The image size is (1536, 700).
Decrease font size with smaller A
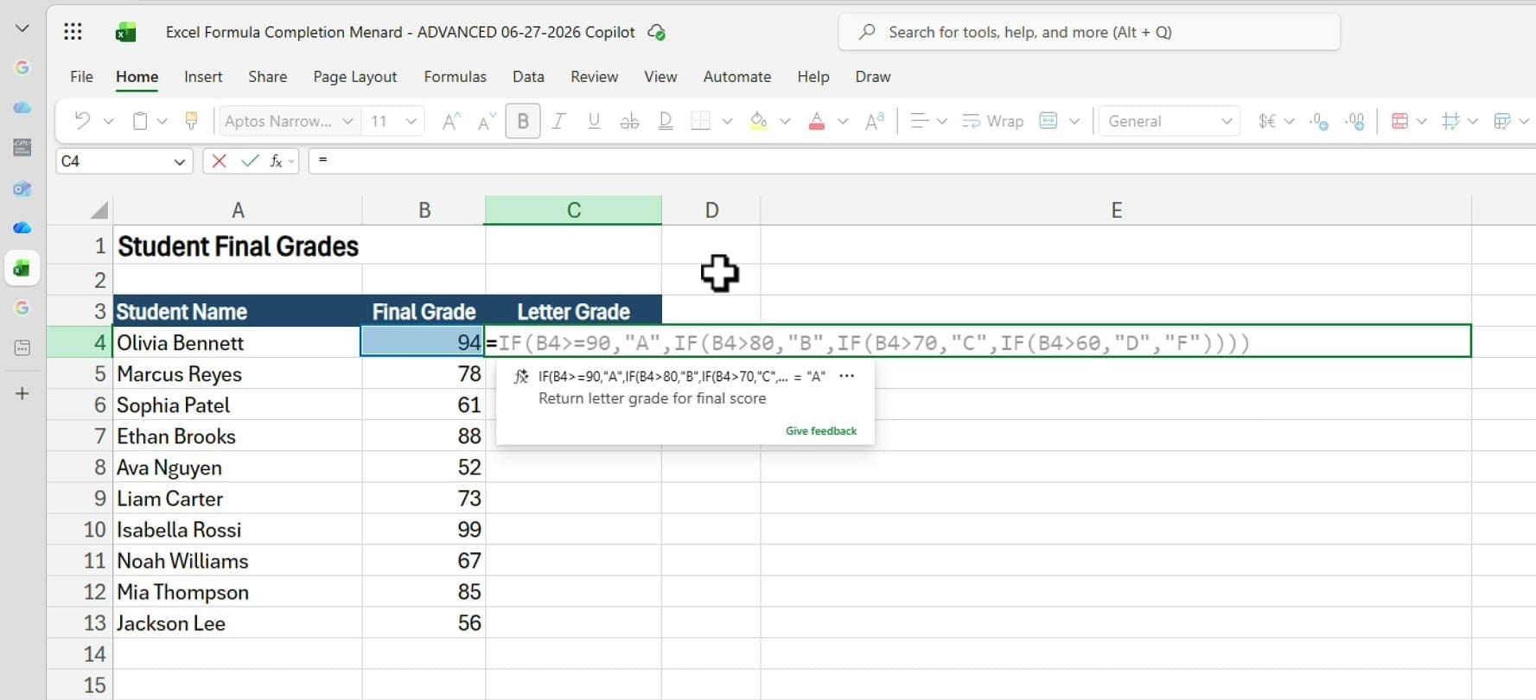click(x=487, y=121)
